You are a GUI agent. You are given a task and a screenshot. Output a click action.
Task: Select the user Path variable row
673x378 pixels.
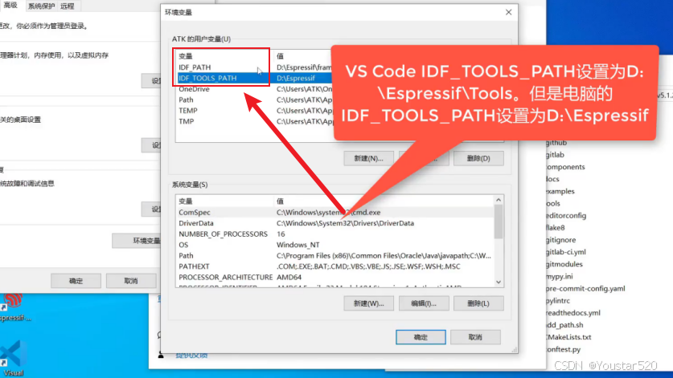(x=255, y=100)
